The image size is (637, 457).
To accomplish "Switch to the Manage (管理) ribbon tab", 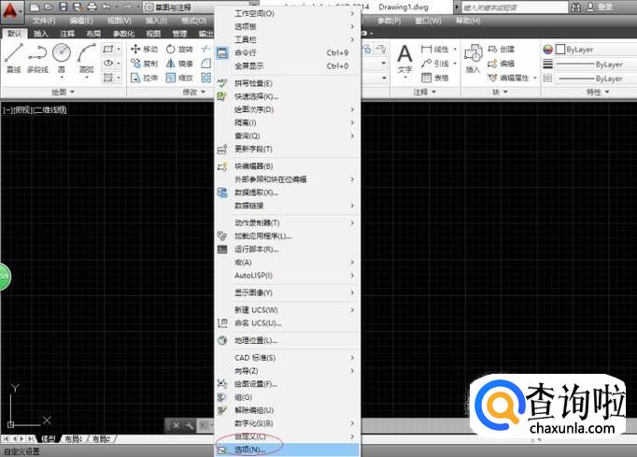I will coord(179,34).
